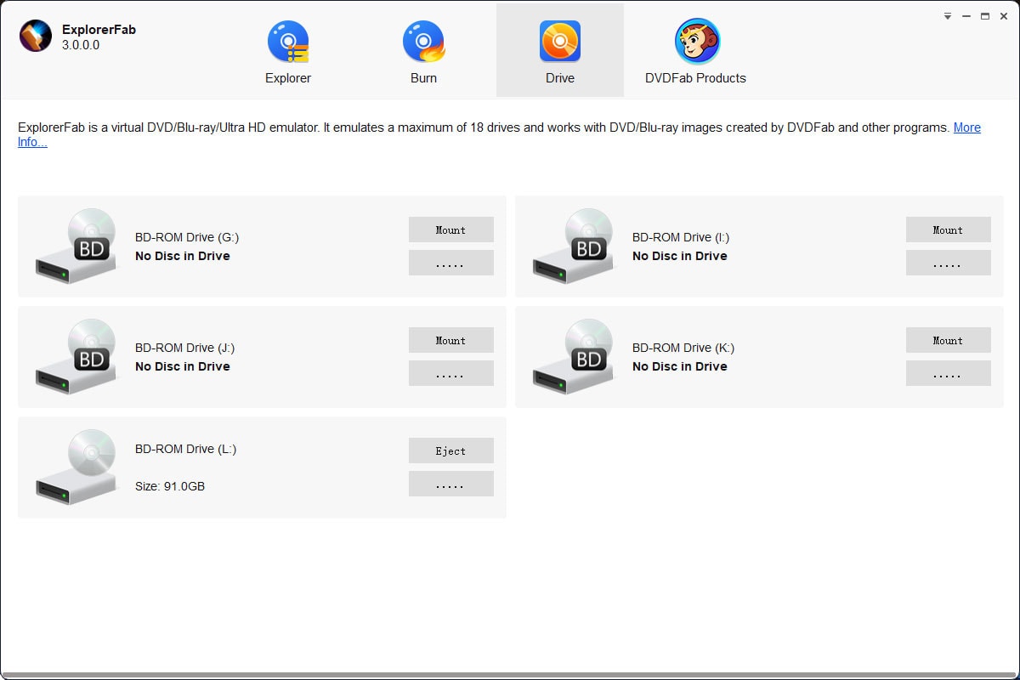The image size is (1020, 680).
Task: Click the BD drive icon for J:
Action: point(76,357)
